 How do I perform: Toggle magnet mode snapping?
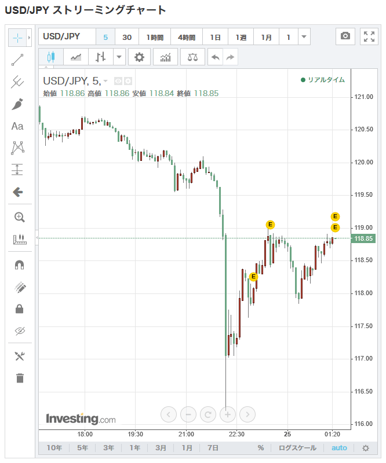point(20,265)
